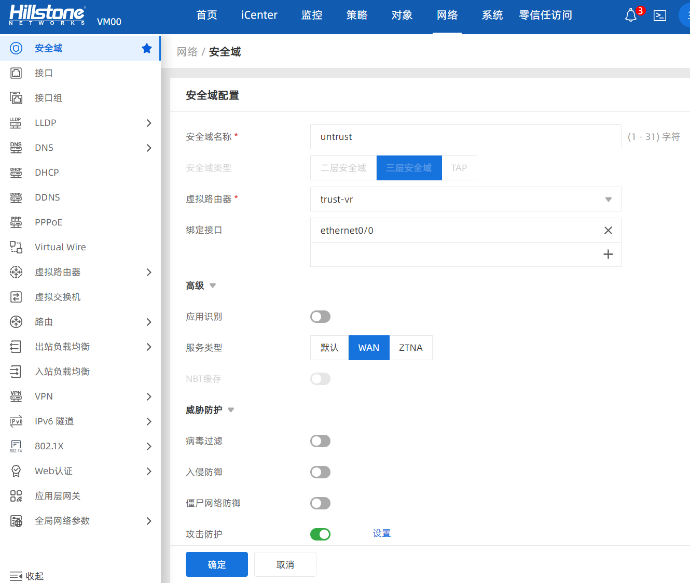This screenshot has height=583, width=690.
Task: Click the 接口 interface icon
Action: pyautogui.click(x=16, y=73)
